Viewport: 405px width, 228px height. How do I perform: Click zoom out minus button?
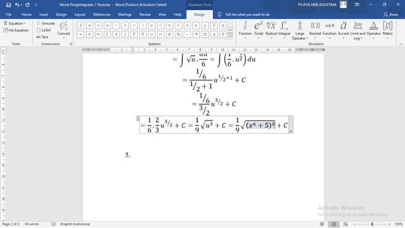[x=354, y=224]
